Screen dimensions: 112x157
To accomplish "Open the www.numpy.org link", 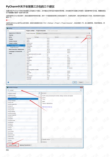I will pos(47,107).
